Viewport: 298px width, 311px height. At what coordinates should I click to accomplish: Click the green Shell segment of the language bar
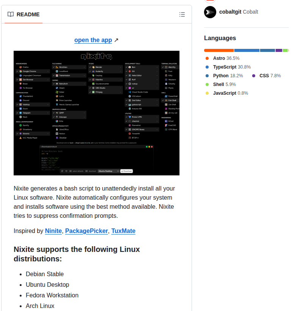pos(285,50)
